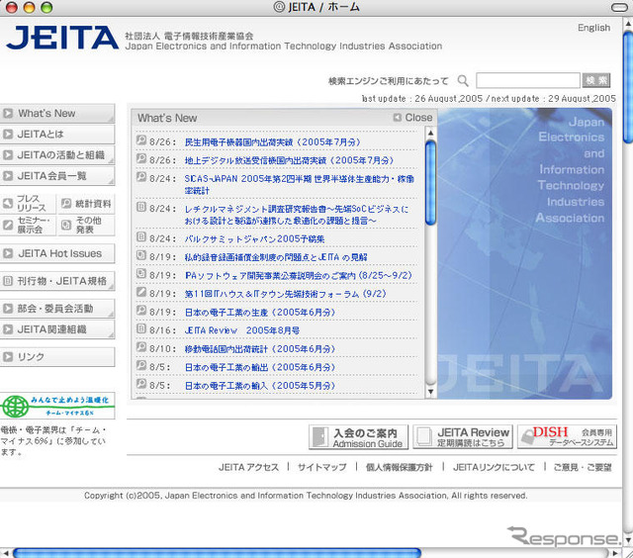
Task: Open レチクルマネジメント調査研究報告書 link
Action: (x=297, y=215)
